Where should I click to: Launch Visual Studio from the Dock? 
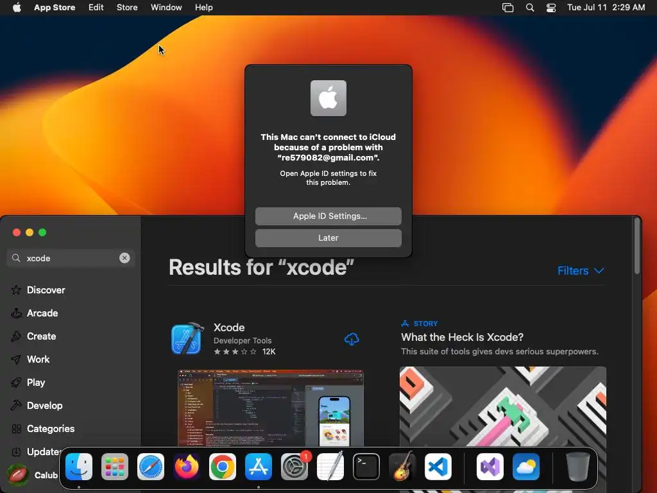(x=490, y=467)
